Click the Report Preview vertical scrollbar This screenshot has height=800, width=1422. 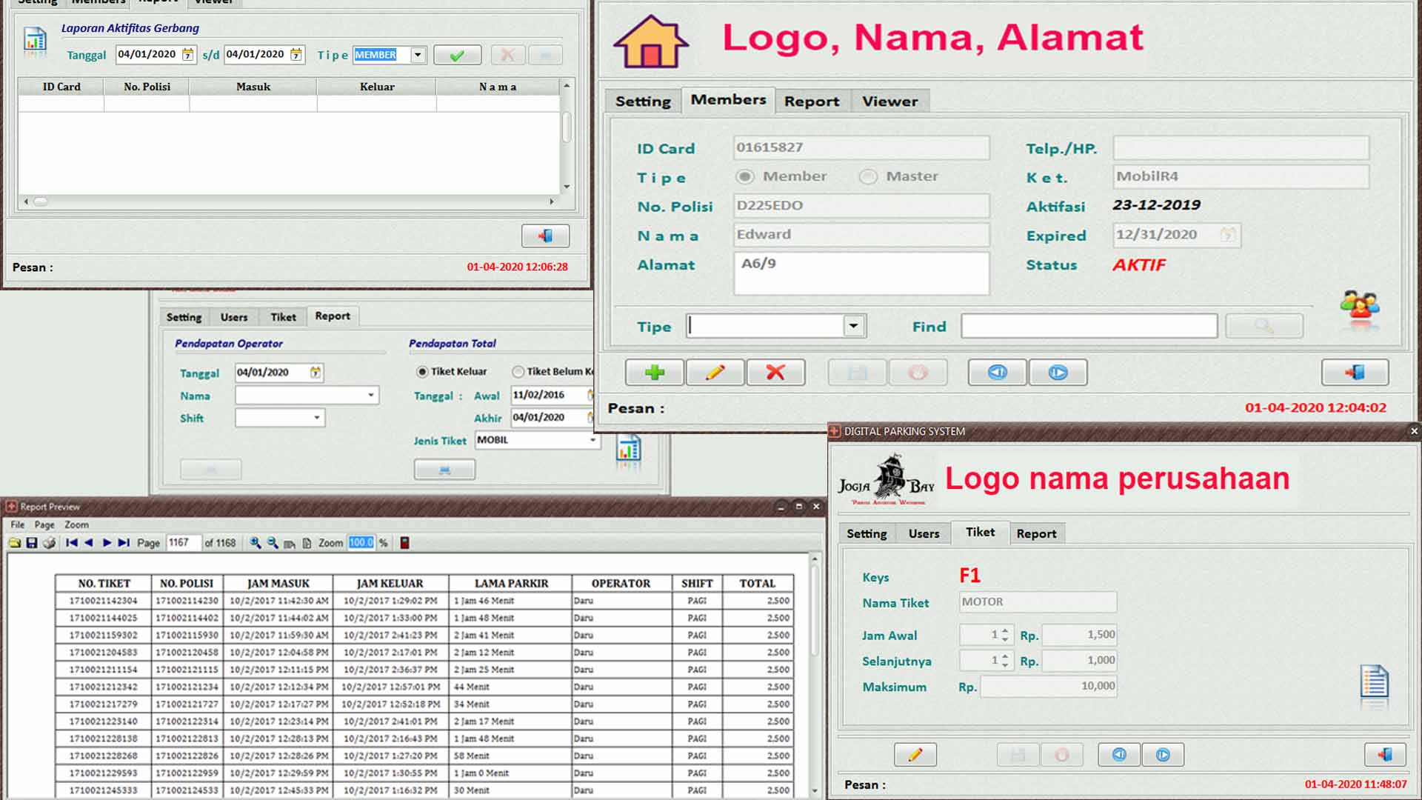pyautogui.click(x=815, y=611)
